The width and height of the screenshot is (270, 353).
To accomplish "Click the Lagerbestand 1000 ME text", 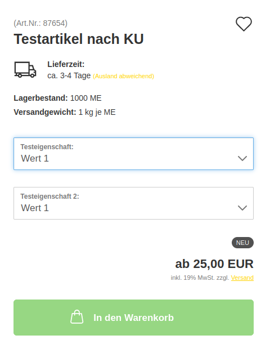I will click(x=57, y=98).
